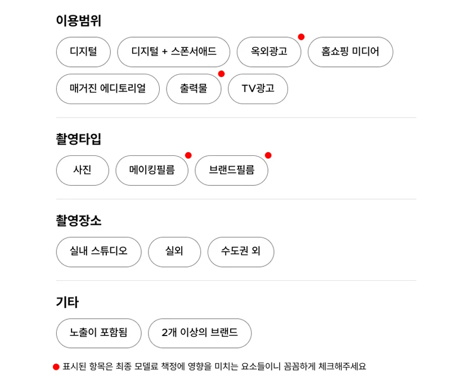Click the red dot on 출력물
Screen dimensions: 467x385
pyautogui.click(x=221, y=74)
